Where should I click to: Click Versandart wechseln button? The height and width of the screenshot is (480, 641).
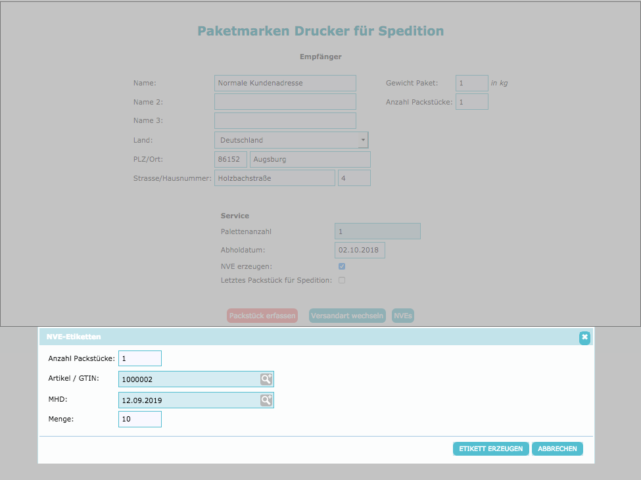347,316
